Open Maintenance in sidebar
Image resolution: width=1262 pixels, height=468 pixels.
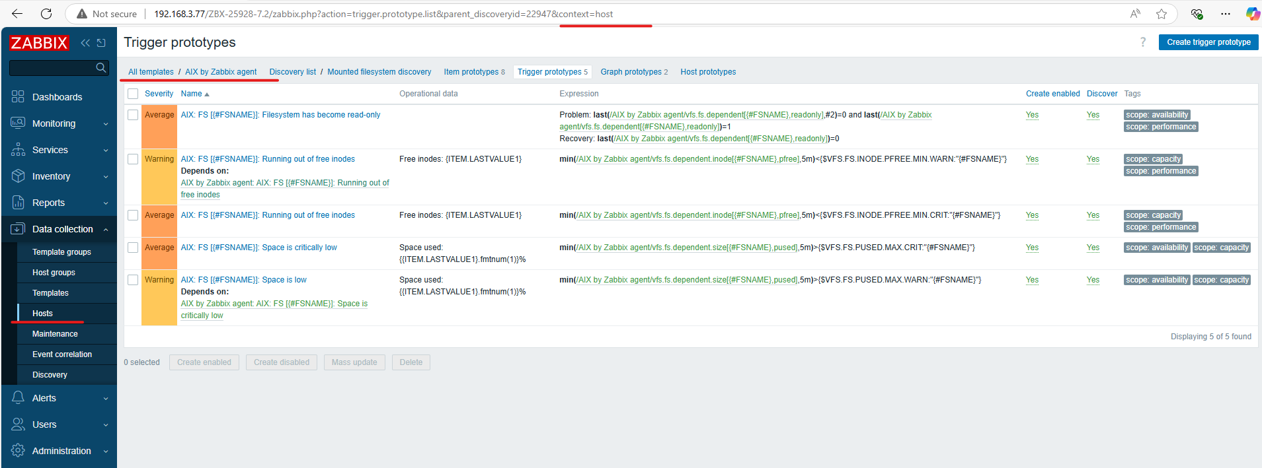coord(55,334)
